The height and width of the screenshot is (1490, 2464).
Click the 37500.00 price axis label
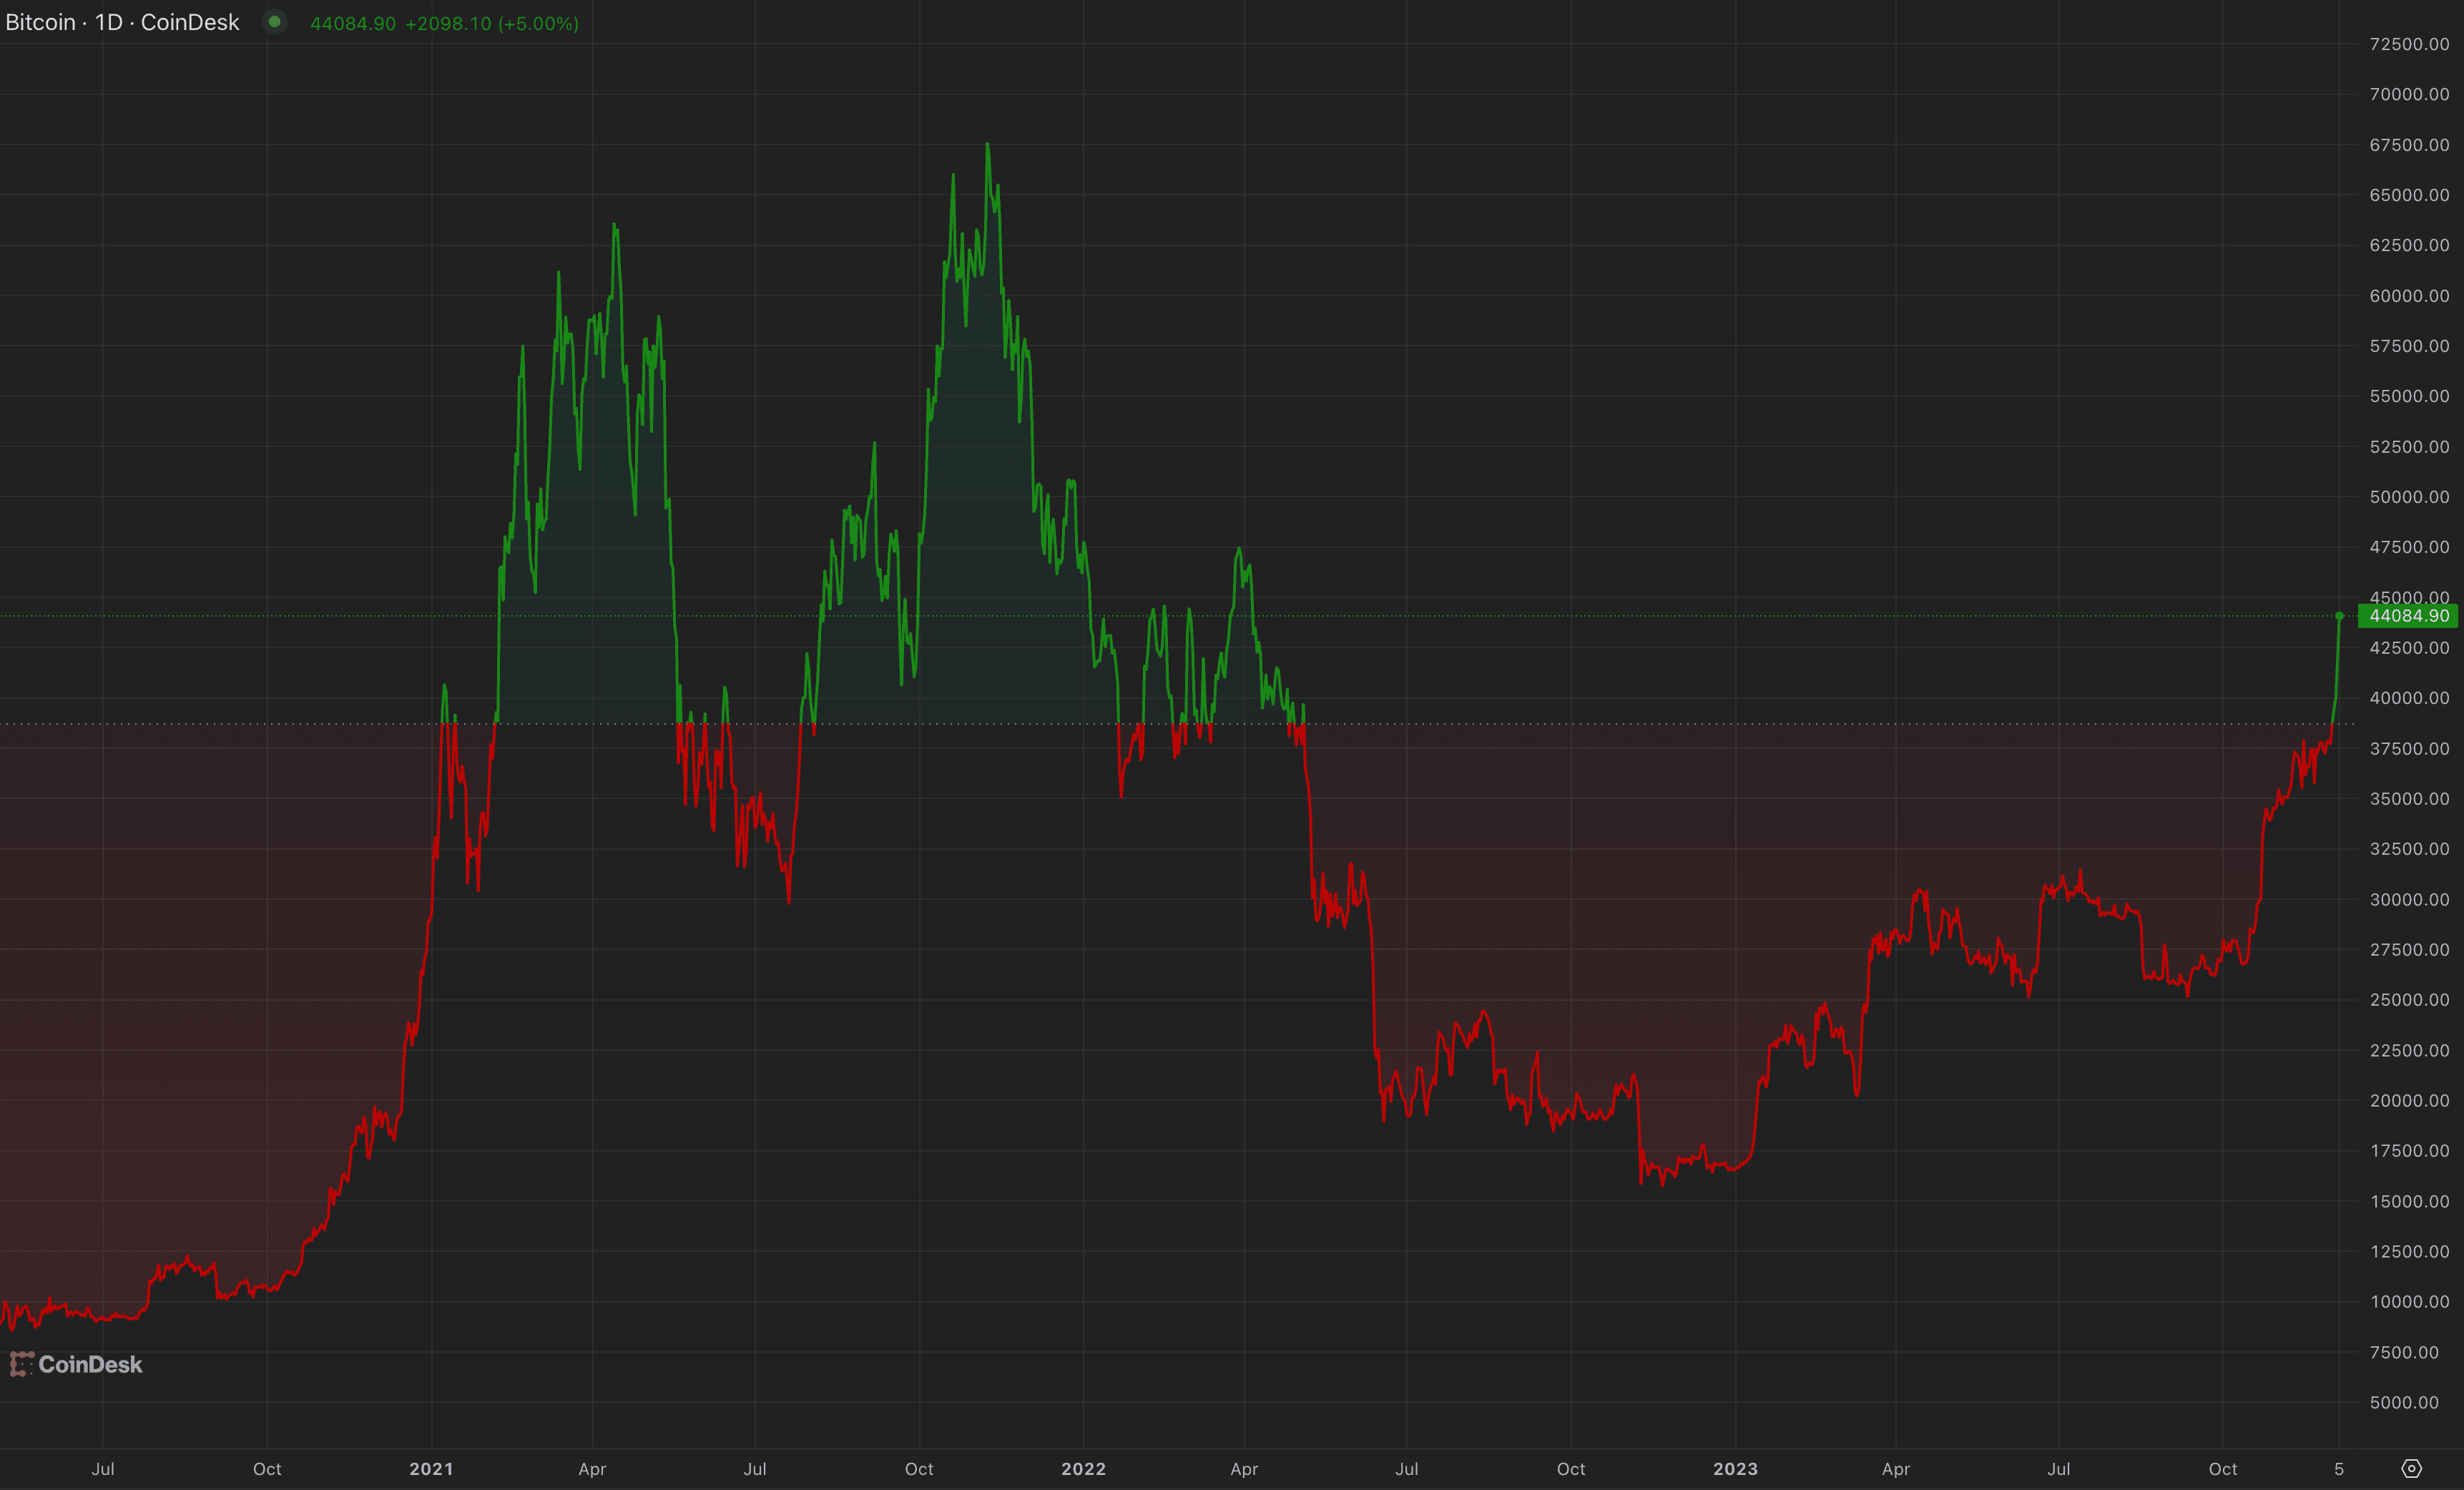click(2409, 749)
